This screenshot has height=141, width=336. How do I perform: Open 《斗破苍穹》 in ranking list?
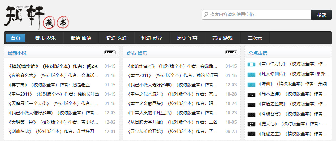(x=293, y=114)
